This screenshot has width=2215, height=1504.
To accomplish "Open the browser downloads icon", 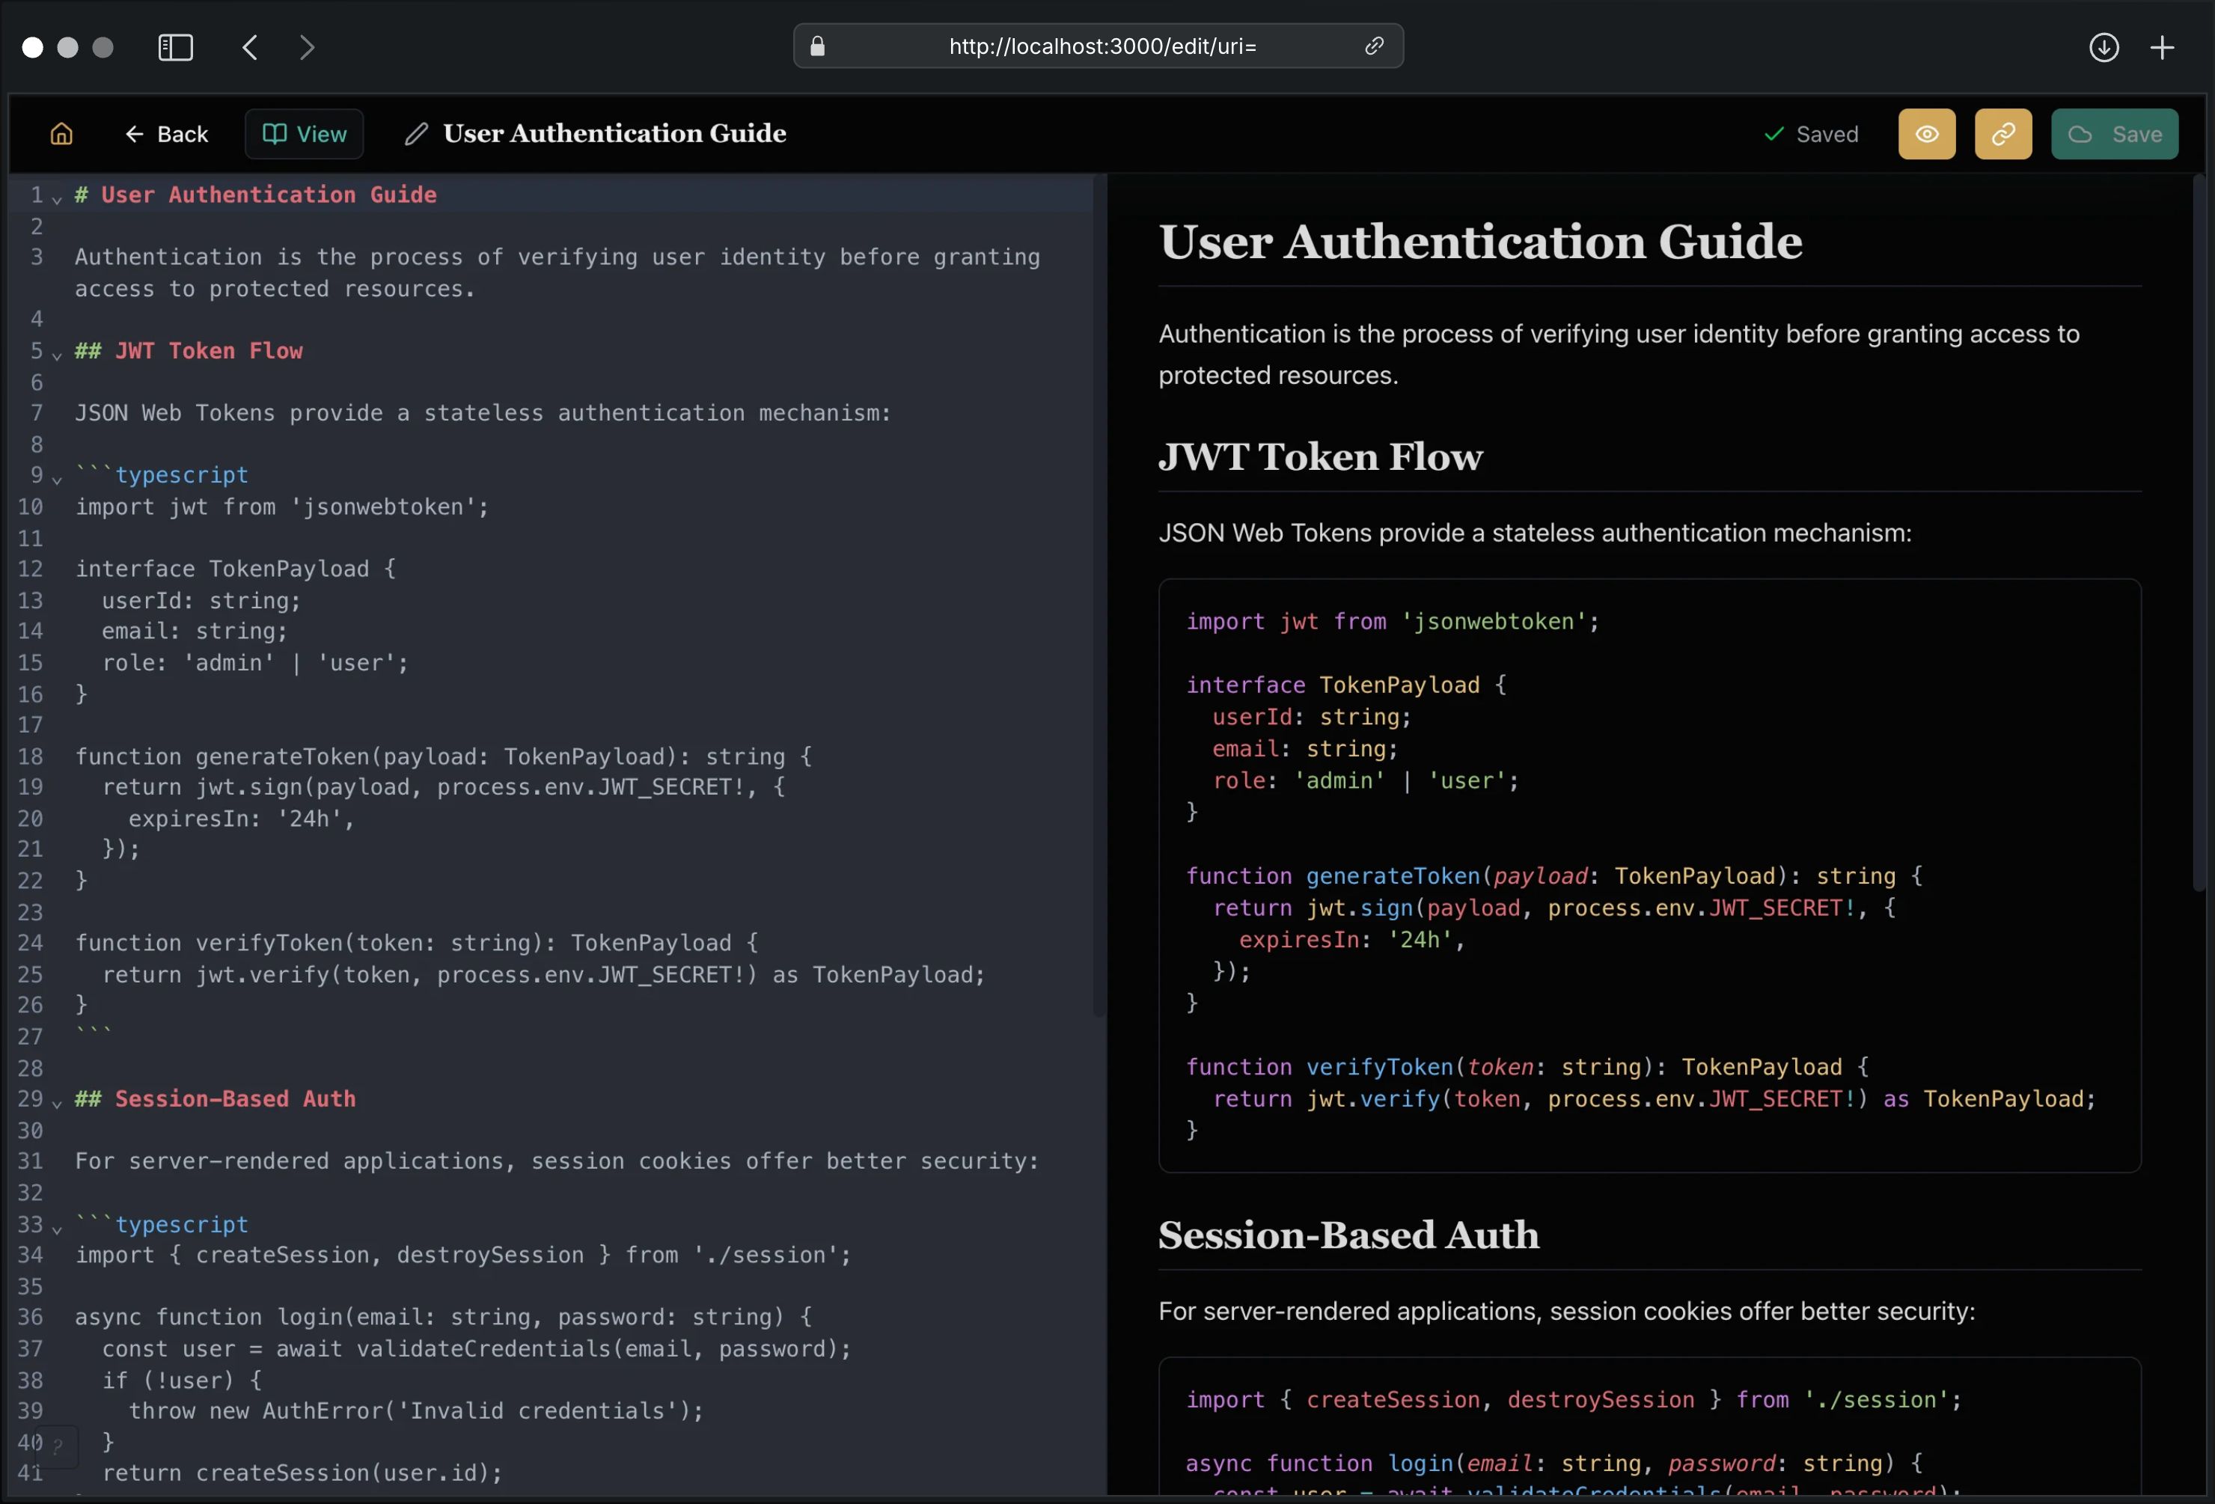I will pos(2104,46).
